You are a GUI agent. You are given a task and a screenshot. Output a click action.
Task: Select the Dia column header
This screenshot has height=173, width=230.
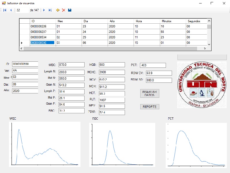tap(95, 21)
